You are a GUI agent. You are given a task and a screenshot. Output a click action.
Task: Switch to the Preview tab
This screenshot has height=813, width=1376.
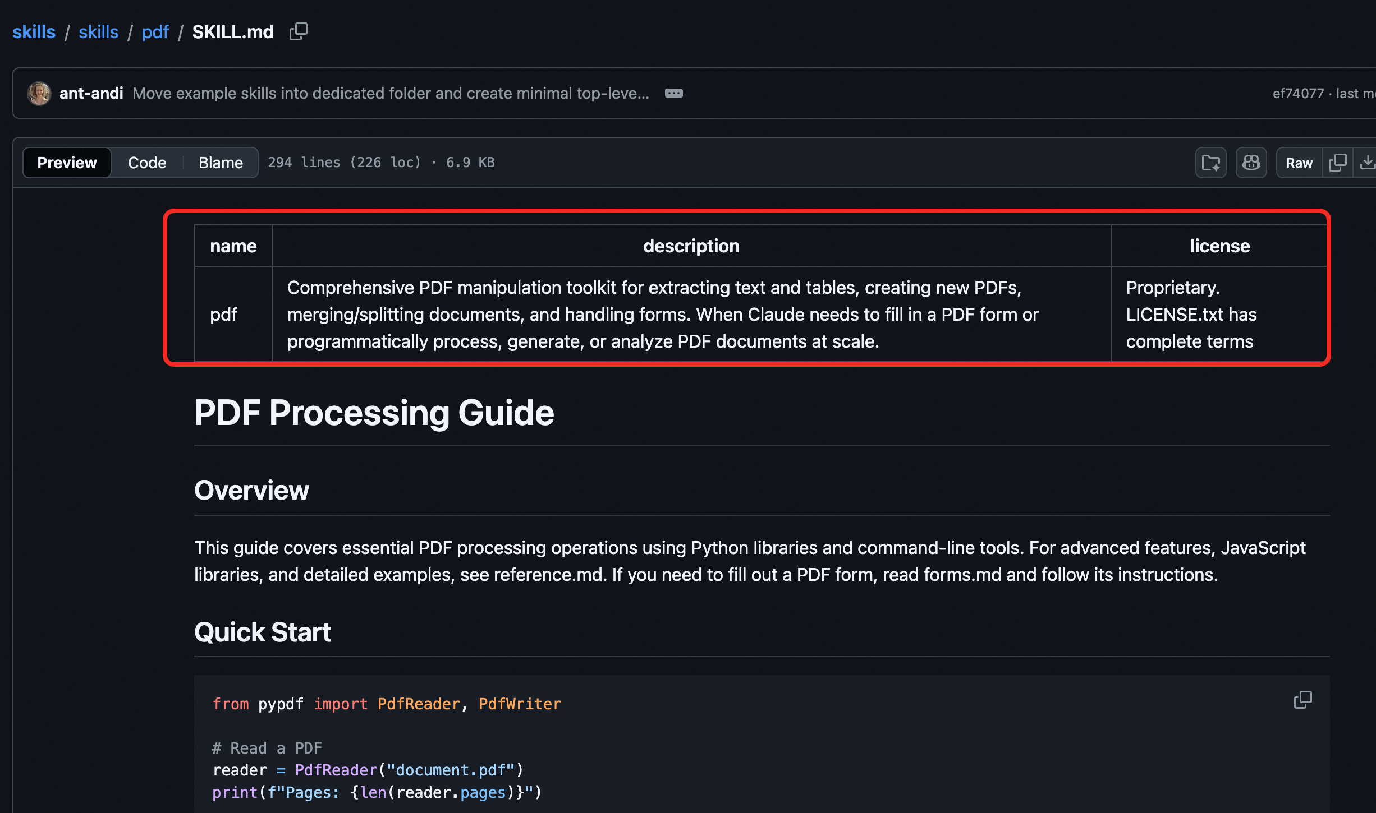pyautogui.click(x=67, y=163)
